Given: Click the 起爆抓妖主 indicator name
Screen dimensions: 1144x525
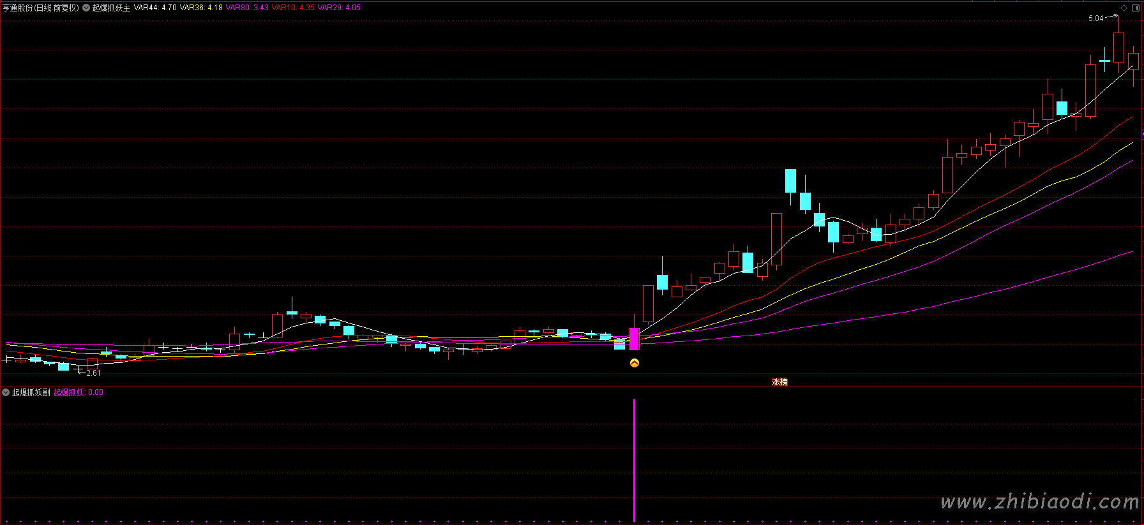Looking at the screenshot, I should click(111, 8).
